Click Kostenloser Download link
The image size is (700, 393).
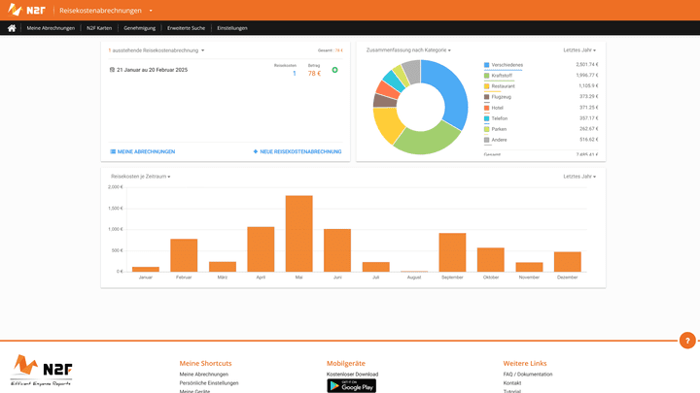click(352, 375)
